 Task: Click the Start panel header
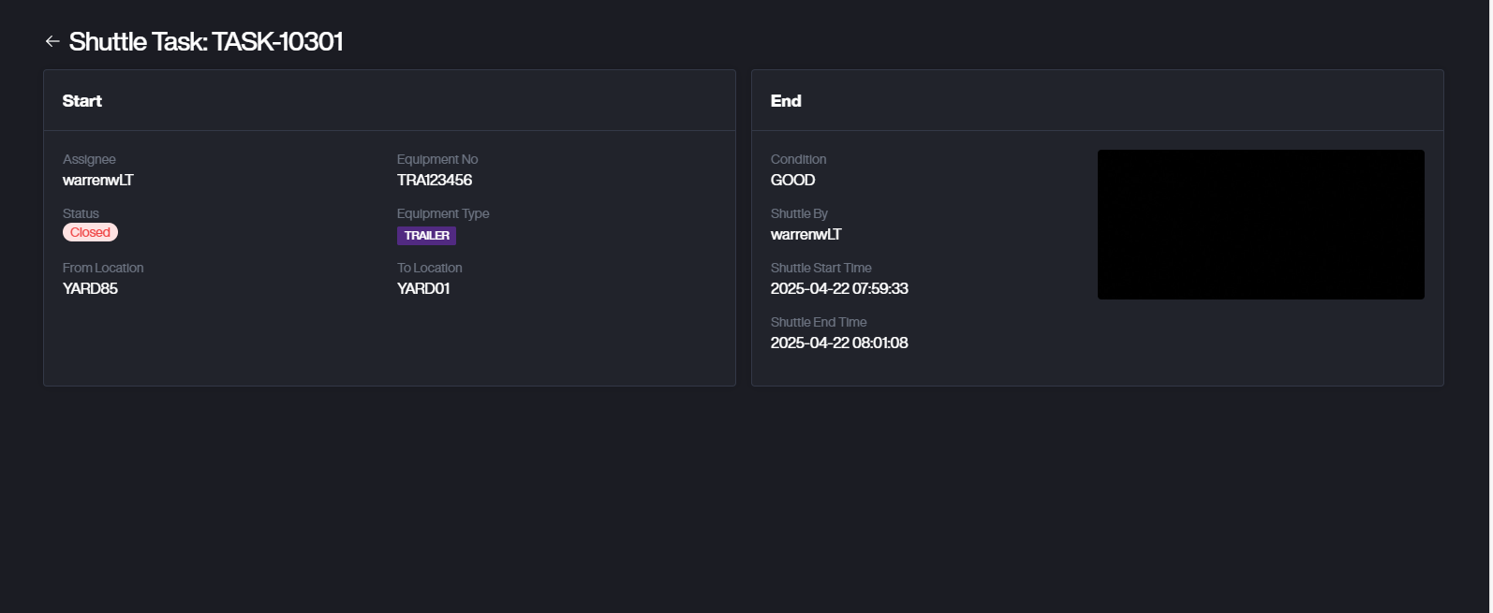tap(82, 101)
